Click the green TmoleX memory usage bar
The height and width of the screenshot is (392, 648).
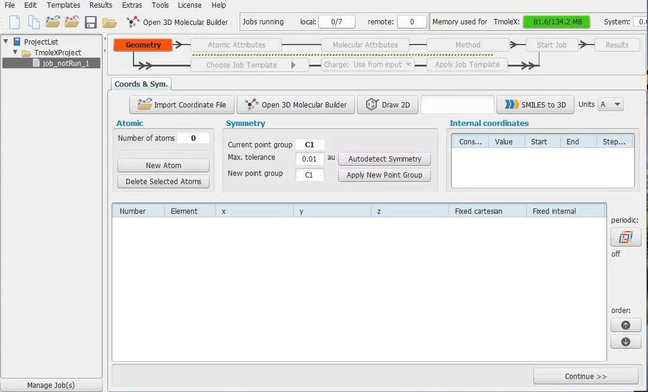(x=556, y=21)
